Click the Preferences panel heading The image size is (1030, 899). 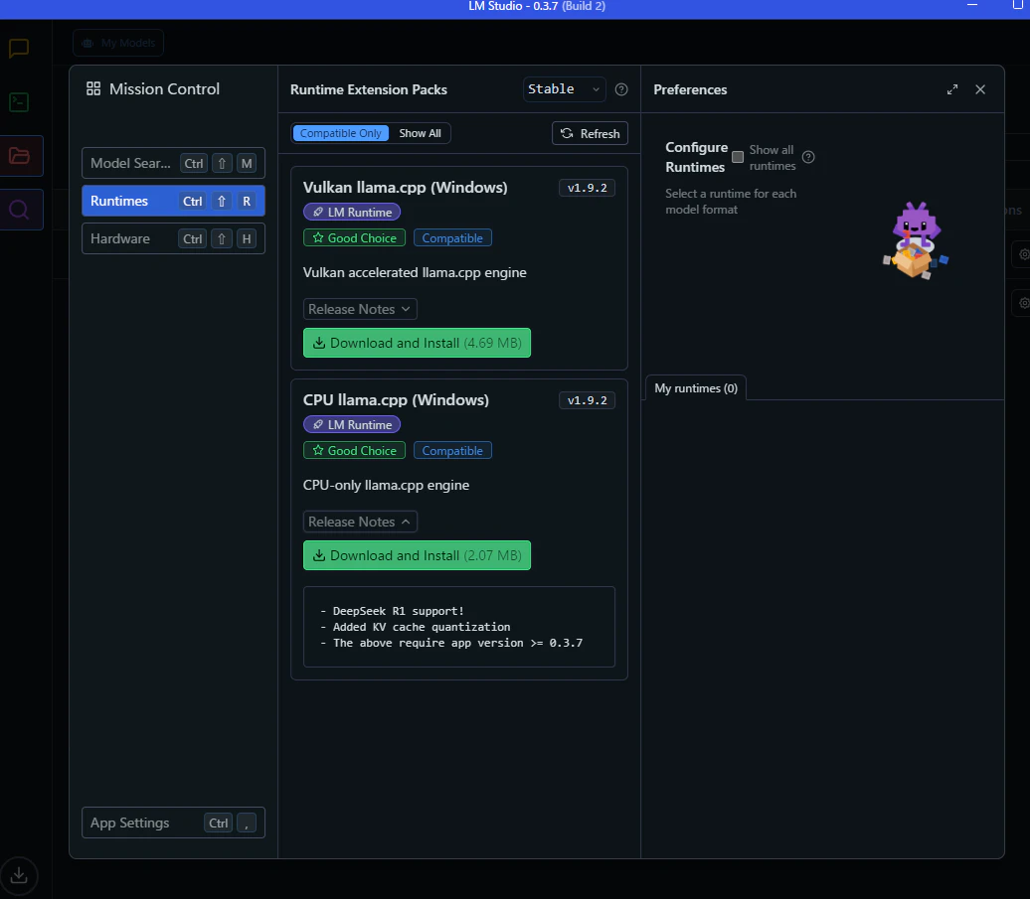pos(690,89)
